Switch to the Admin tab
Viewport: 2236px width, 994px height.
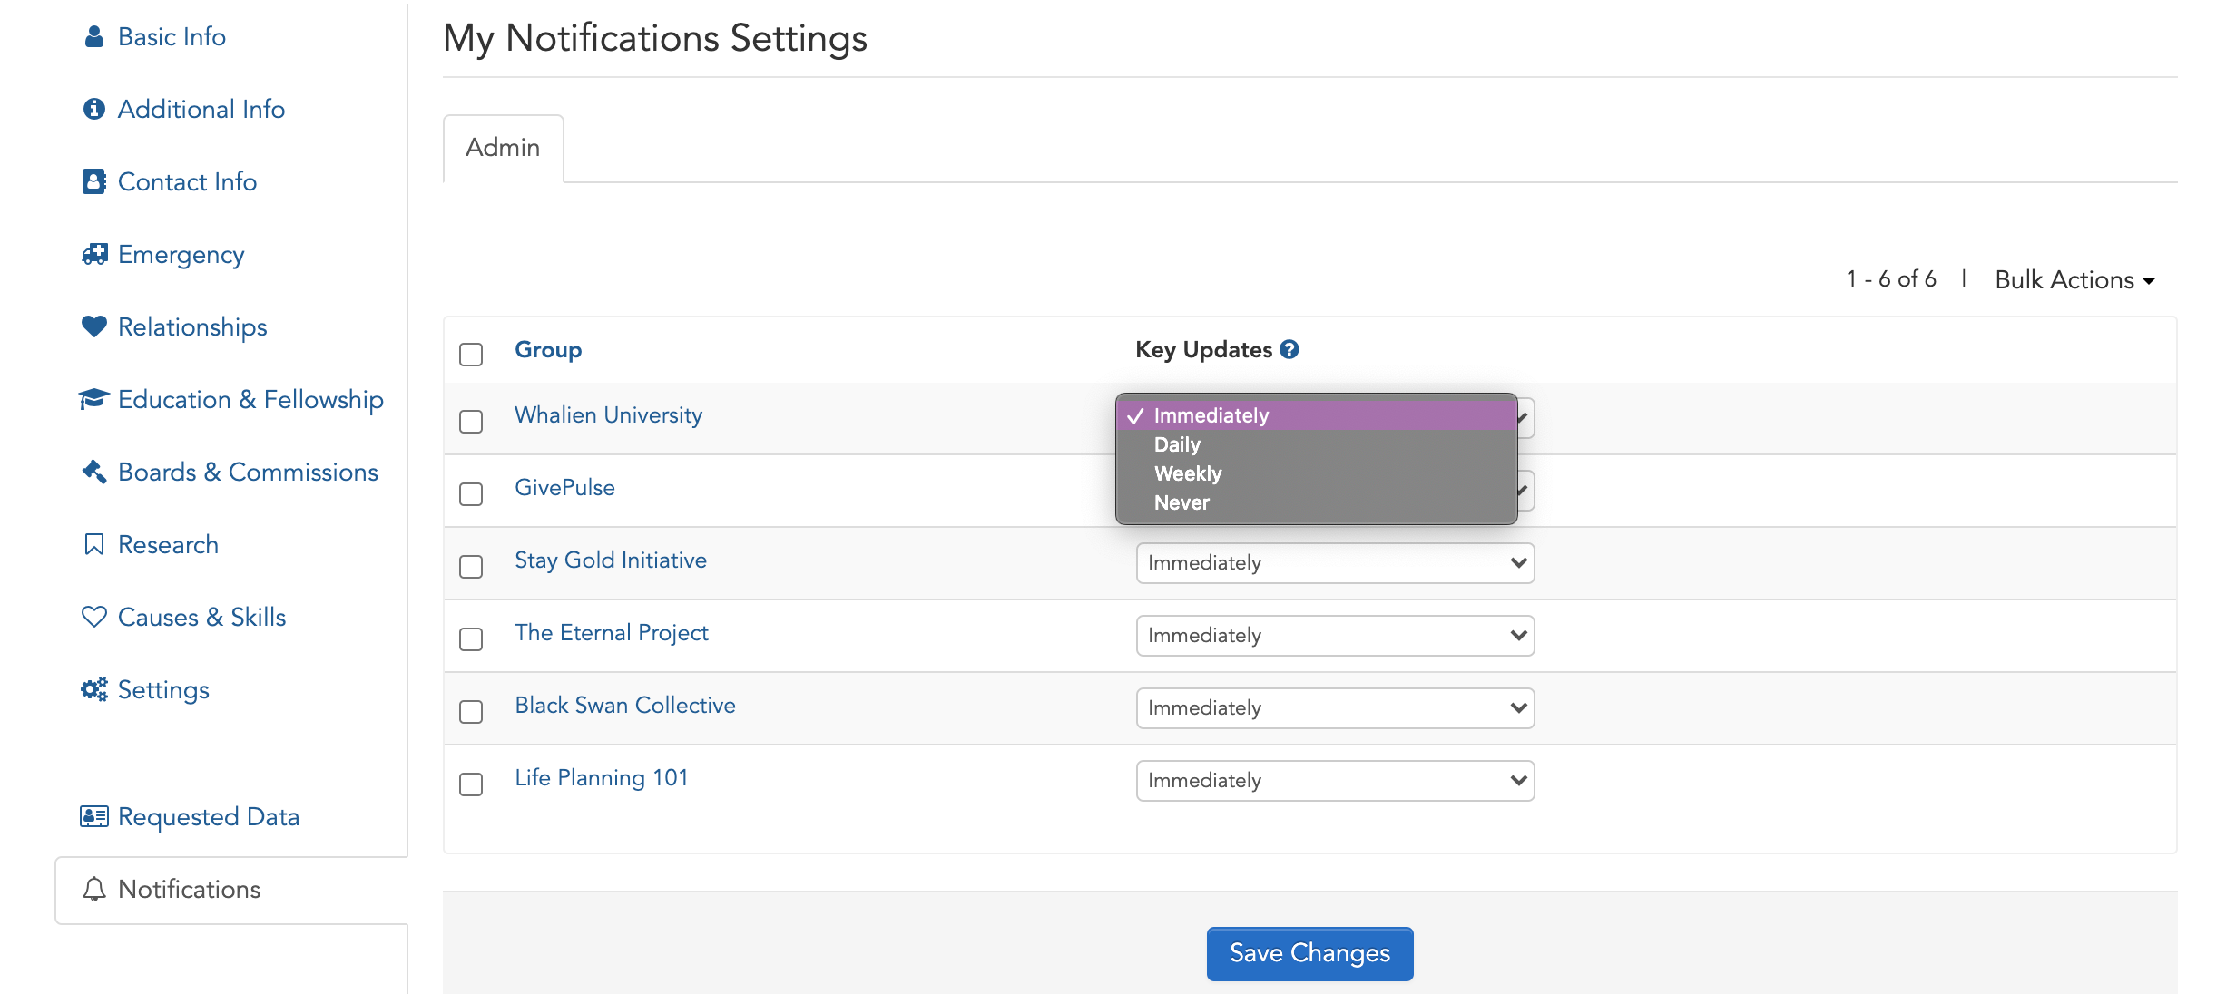(x=503, y=148)
